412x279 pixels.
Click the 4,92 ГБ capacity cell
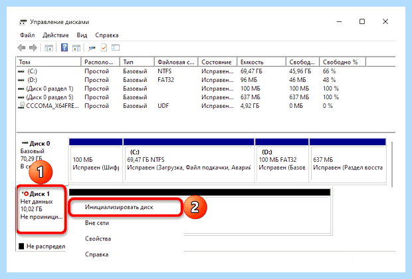click(x=250, y=106)
